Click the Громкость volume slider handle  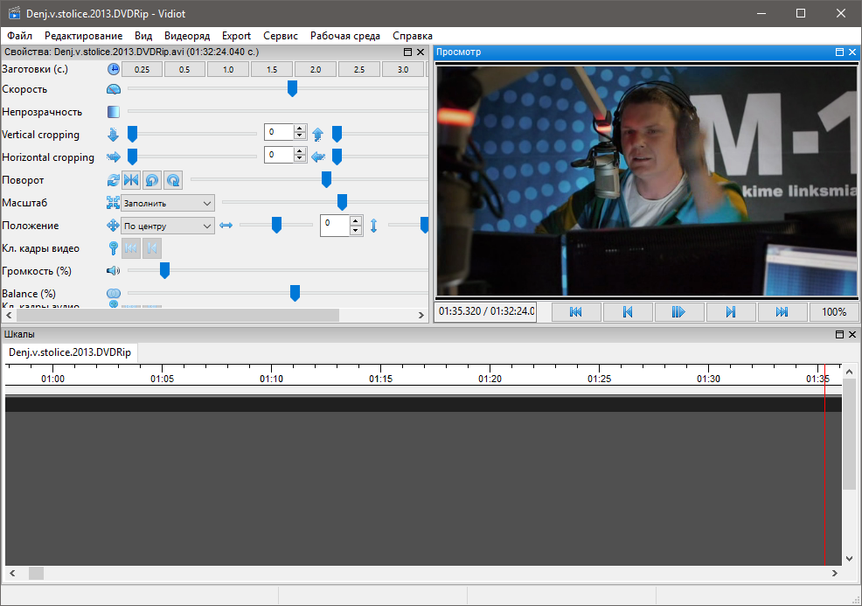[x=164, y=270]
